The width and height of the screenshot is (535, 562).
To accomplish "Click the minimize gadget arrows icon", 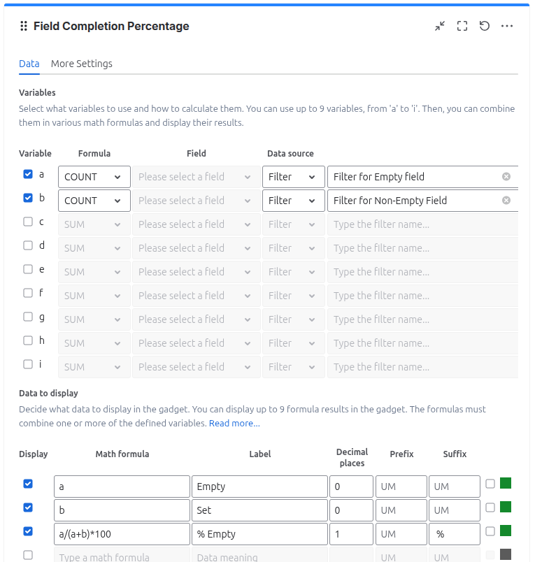I will click(x=440, y=26).
